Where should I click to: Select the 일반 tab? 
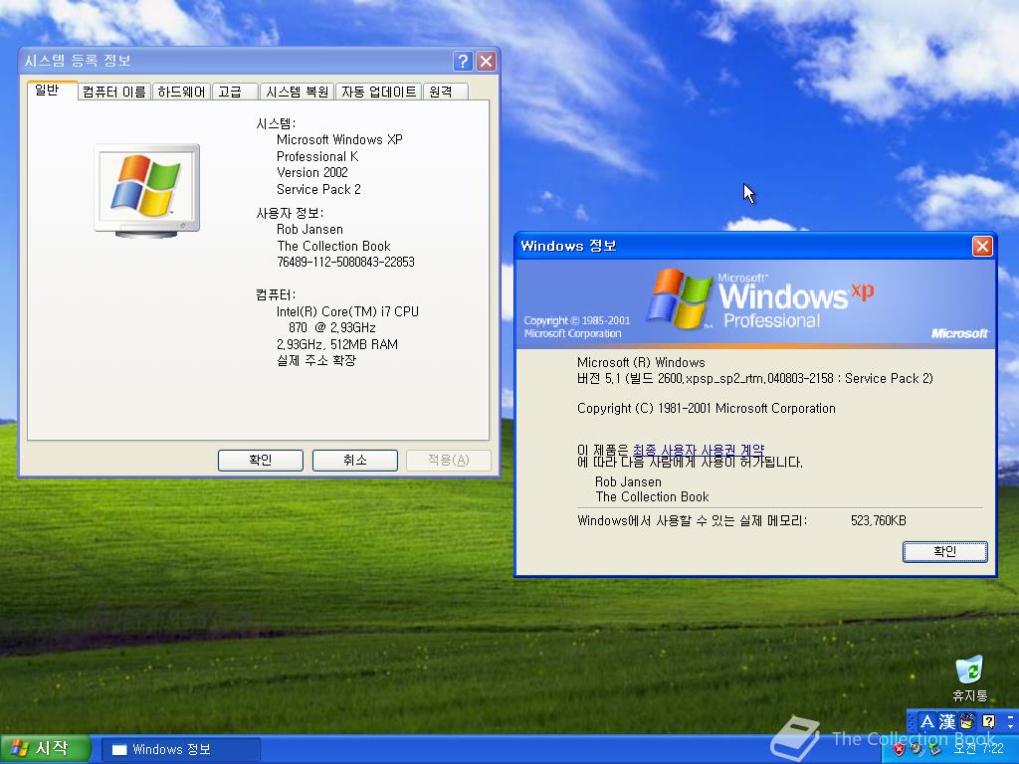[x=52, y=91]
